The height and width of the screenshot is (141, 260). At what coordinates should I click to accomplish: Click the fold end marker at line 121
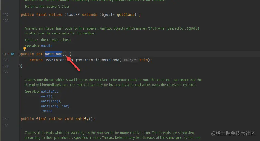point(19,66)
